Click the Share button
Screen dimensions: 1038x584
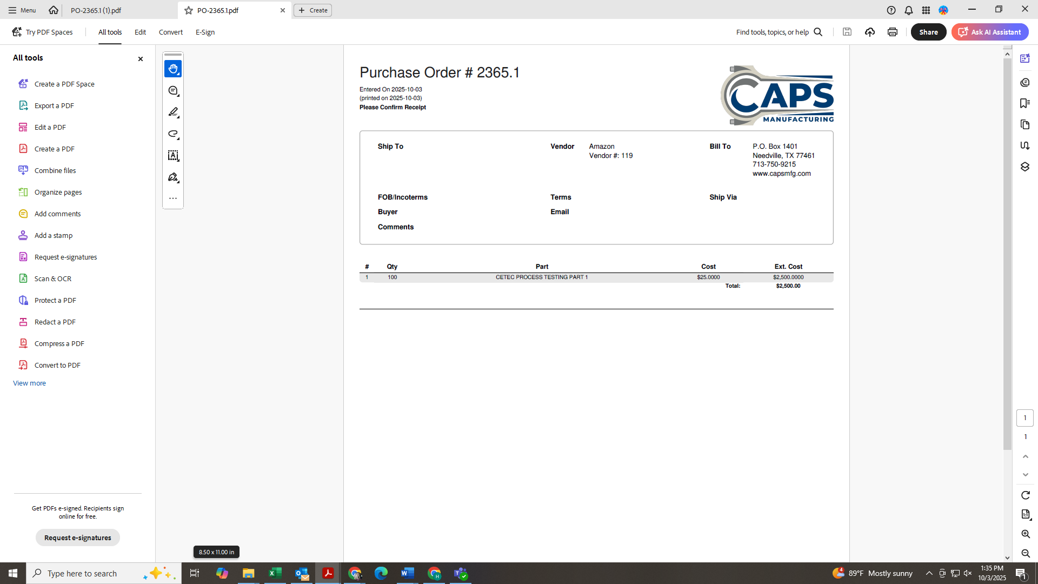928,32
